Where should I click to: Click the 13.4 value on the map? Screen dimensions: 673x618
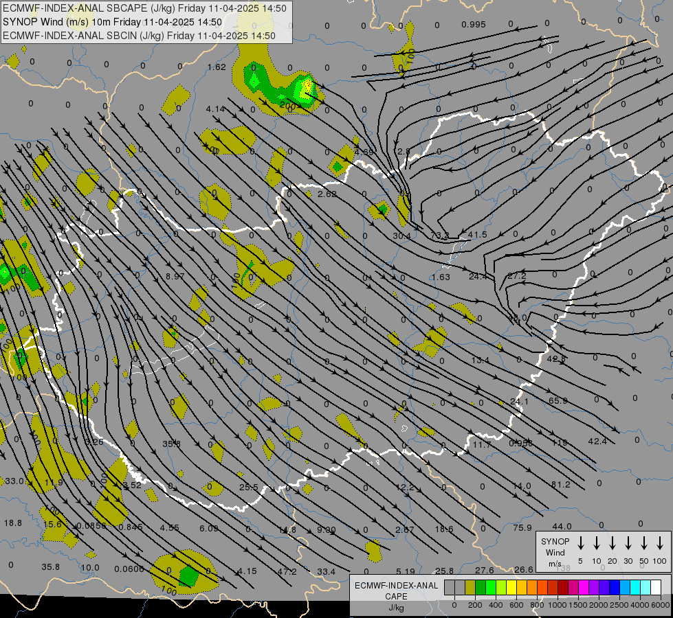coord(481,360)
